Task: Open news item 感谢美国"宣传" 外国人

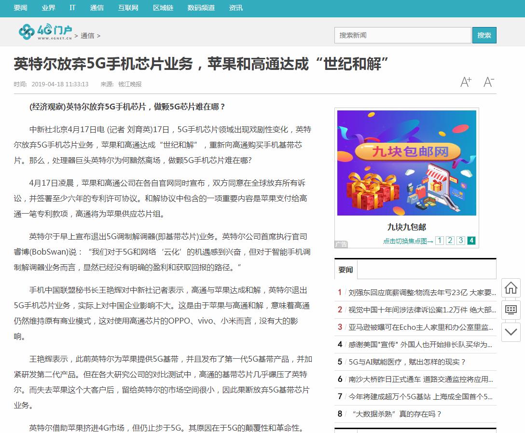Action: point(420,345)
